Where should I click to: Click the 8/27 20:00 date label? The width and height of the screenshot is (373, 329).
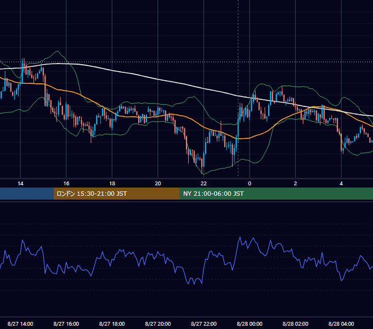(158, 324)
